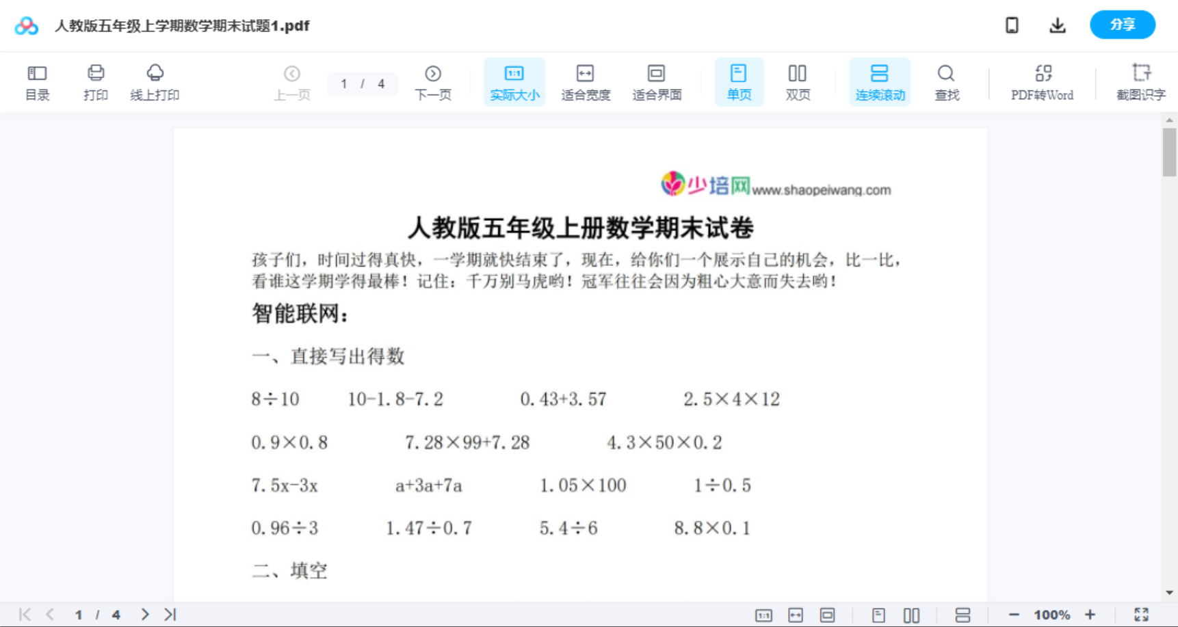Choose 适合界面 fit-to-page mode

pyautogui.click(x=657, y=81)
